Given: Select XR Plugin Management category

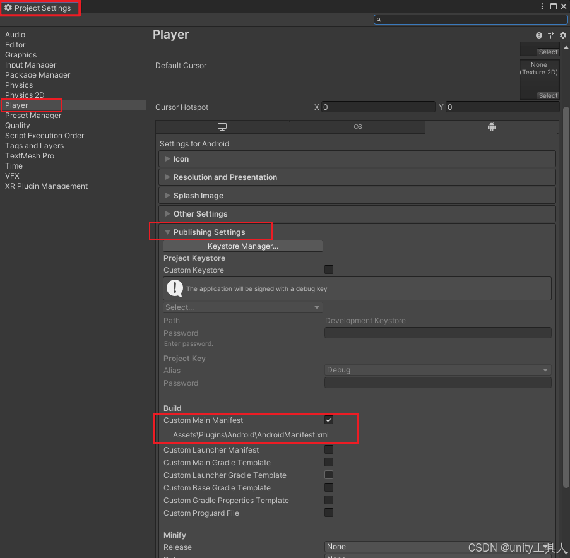Looking at the screenshot, I should pyautogui.click(x=46, y=186).
